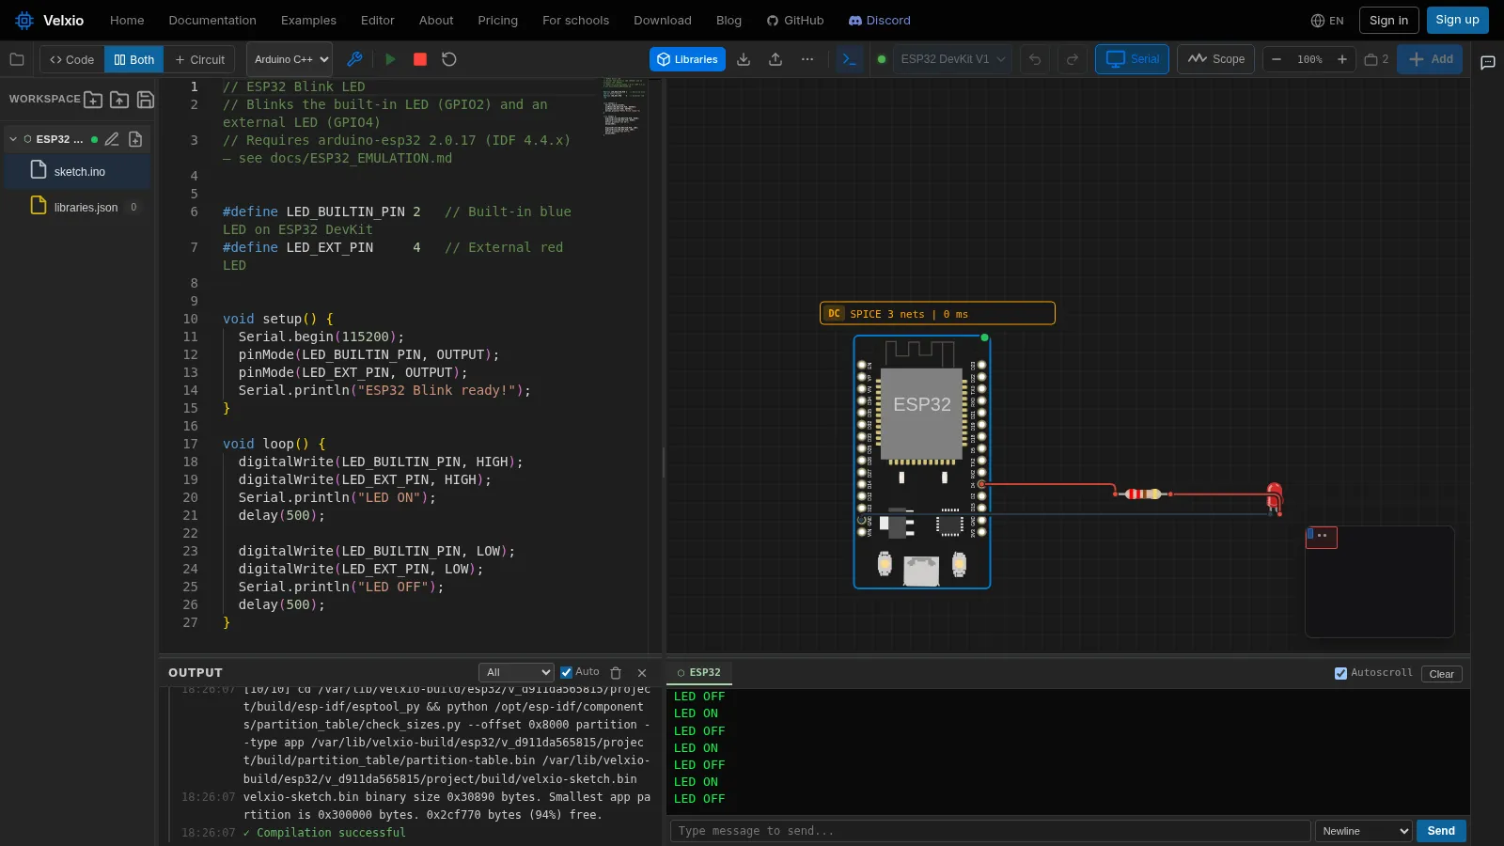Save the workspace with disk icon
The height and width of the screenshot is (846, 1504).
pos(146,99)
